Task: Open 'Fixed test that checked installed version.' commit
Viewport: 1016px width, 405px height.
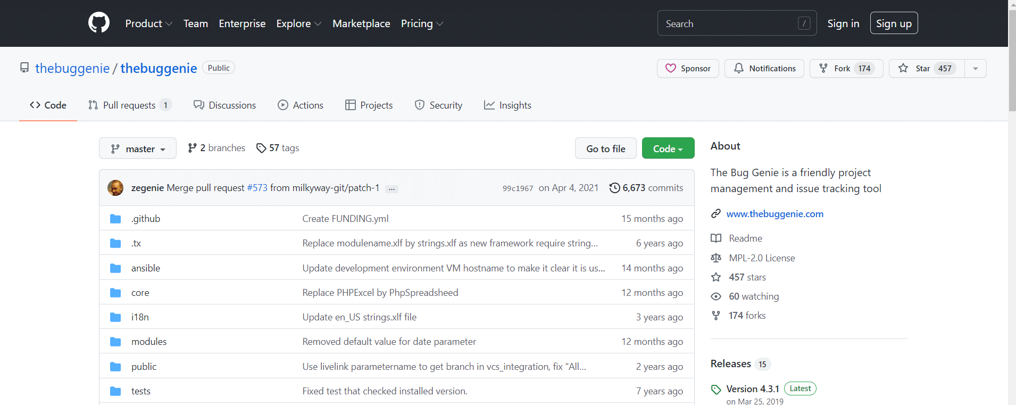Action: [385, 391]
